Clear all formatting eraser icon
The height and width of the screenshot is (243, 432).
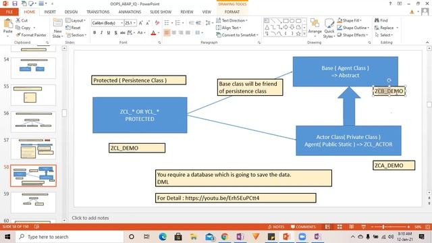(157, 23)
